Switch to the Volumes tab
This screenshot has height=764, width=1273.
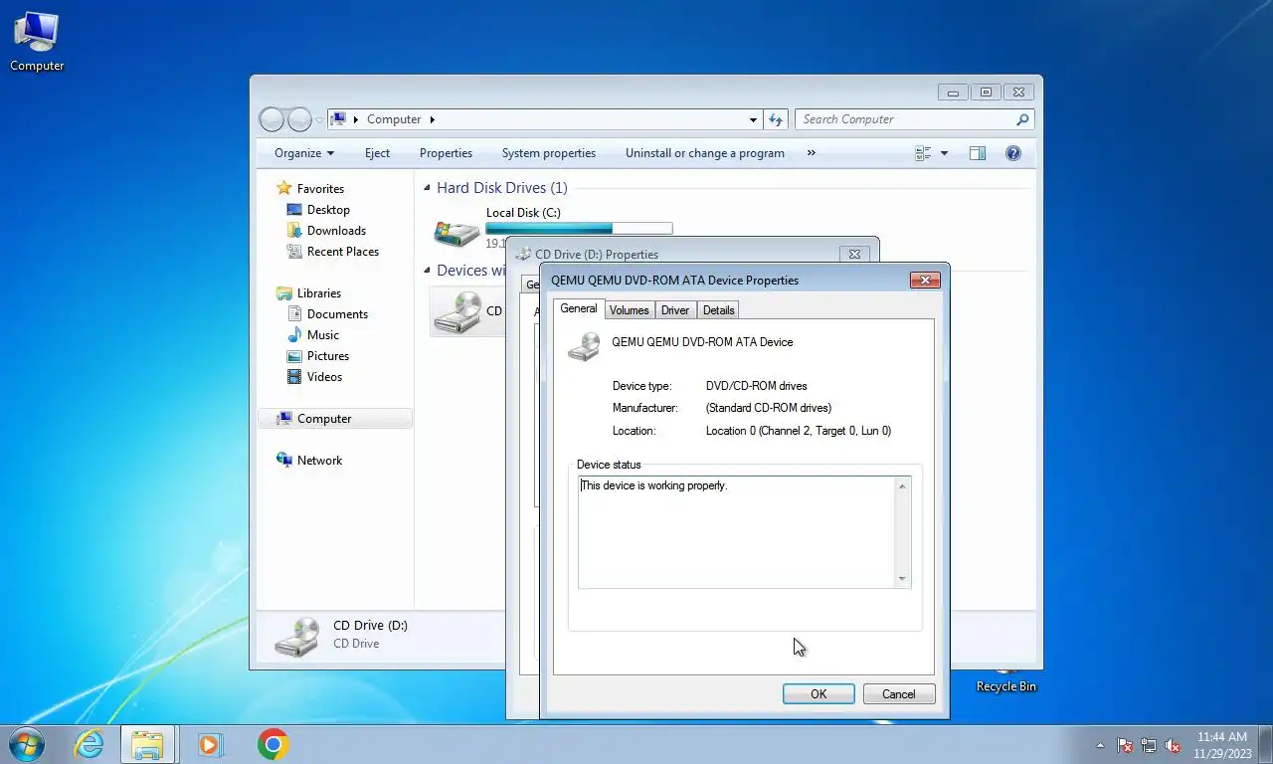(629, 310)
